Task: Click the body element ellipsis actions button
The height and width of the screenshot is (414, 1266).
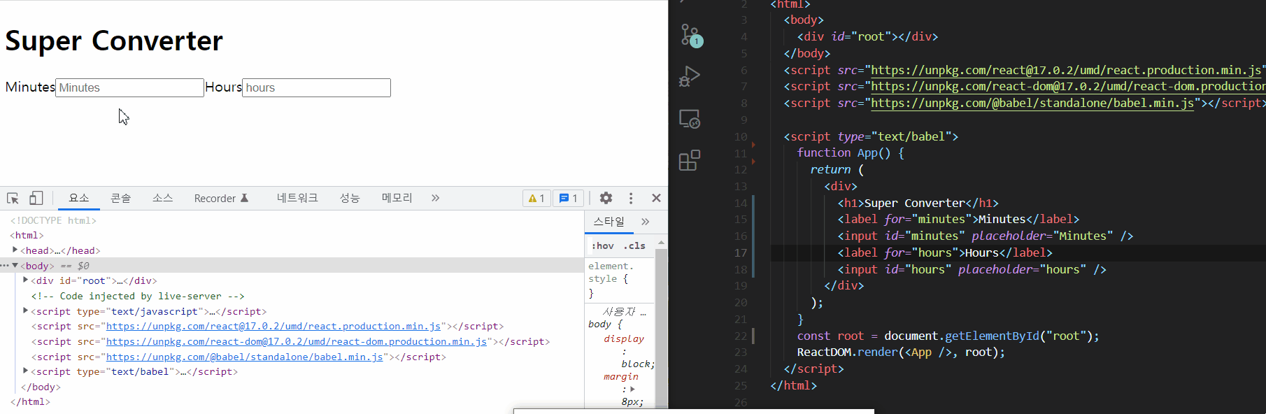Action: click(x=5, y=265)
